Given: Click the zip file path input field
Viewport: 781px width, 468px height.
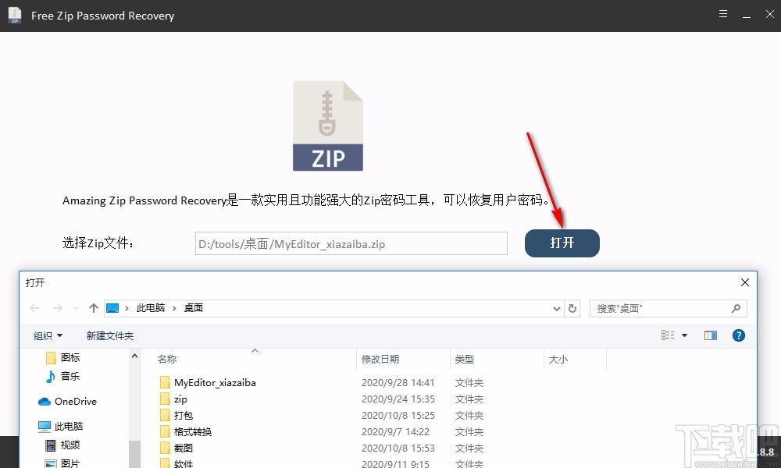Looking at the screenshot, I should coord(351,243).
